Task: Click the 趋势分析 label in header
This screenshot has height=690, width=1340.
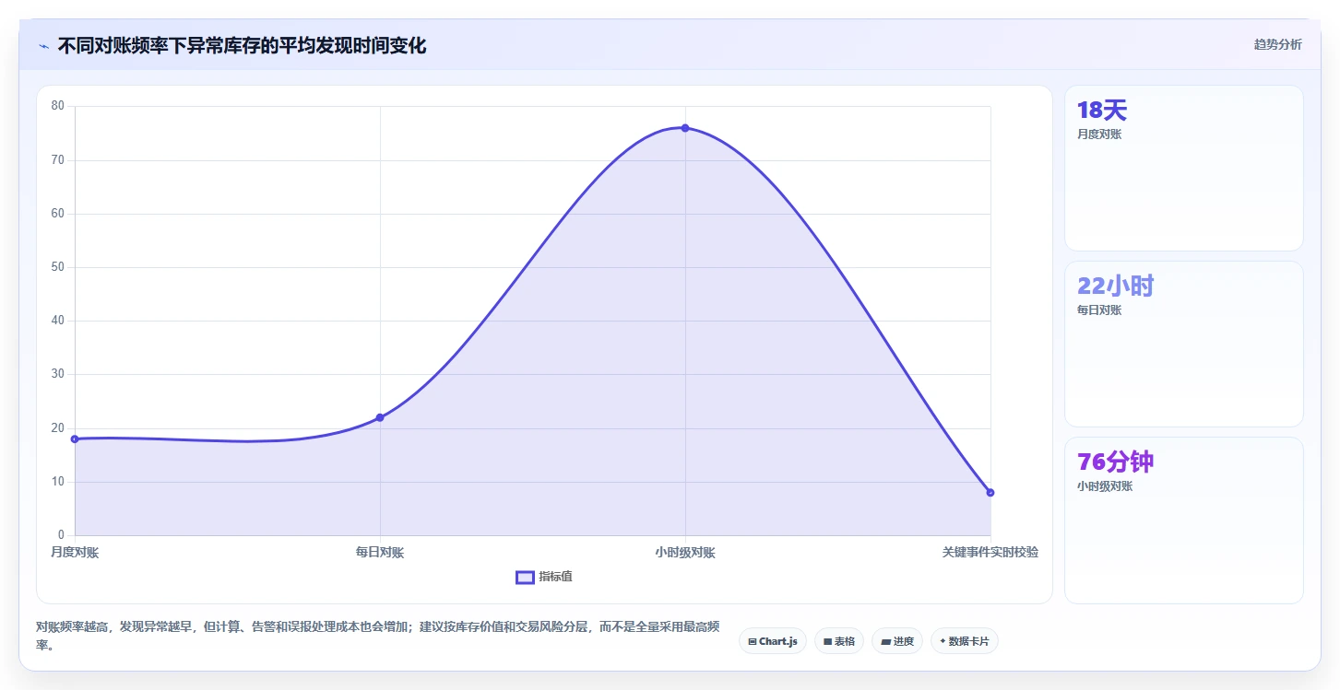Action: 1277,44
